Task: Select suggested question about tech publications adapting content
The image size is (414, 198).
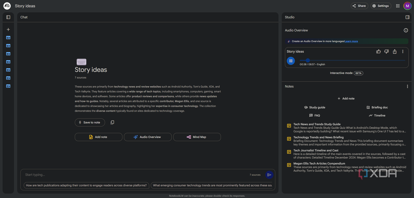Action: point(86,185)
